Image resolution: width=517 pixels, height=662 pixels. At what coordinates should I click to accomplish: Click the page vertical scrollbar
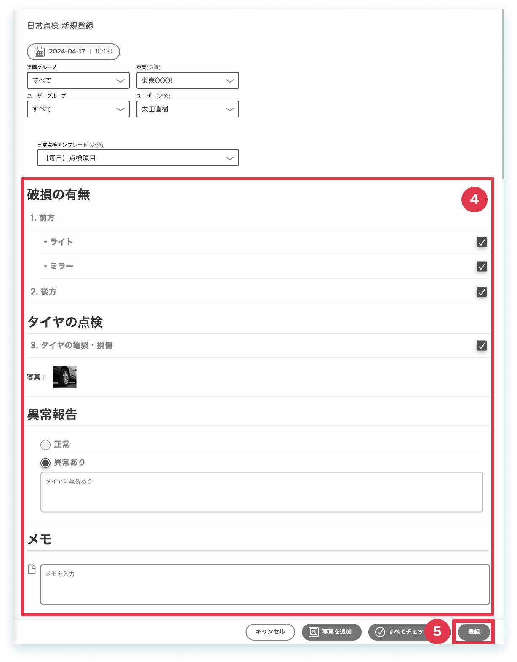click(502, 94)
